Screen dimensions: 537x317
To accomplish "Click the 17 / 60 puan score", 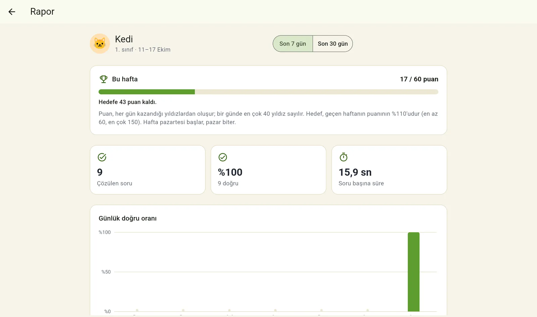I will click(x=419, y=79).
